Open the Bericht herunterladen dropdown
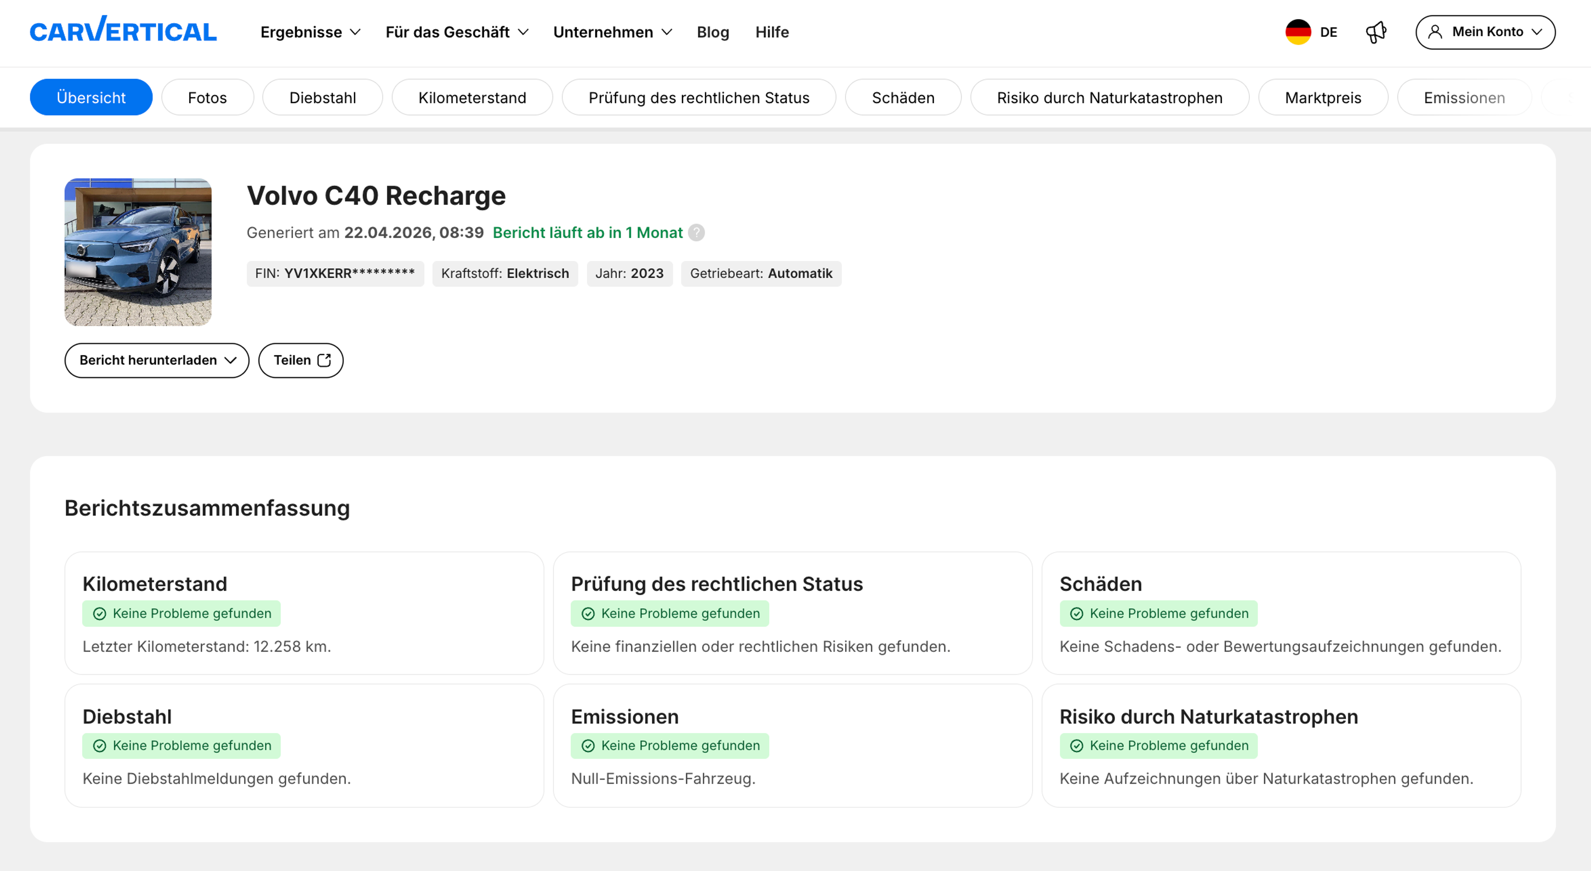The width and height of the screenshot is (1591, 871). coord(157,360)
